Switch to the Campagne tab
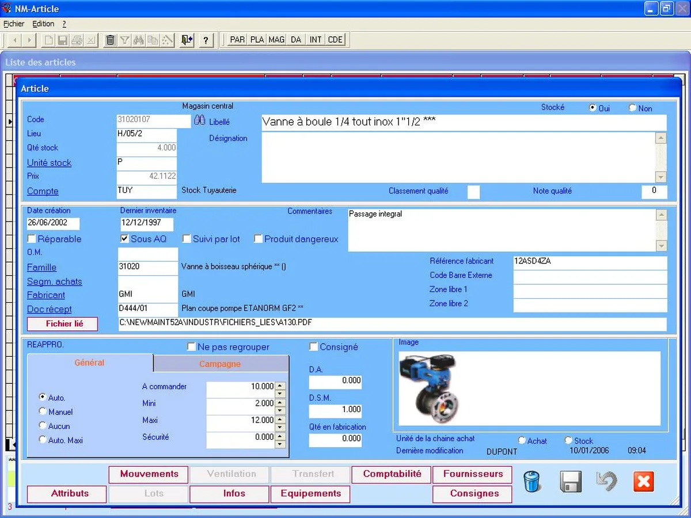 [220, 364]
